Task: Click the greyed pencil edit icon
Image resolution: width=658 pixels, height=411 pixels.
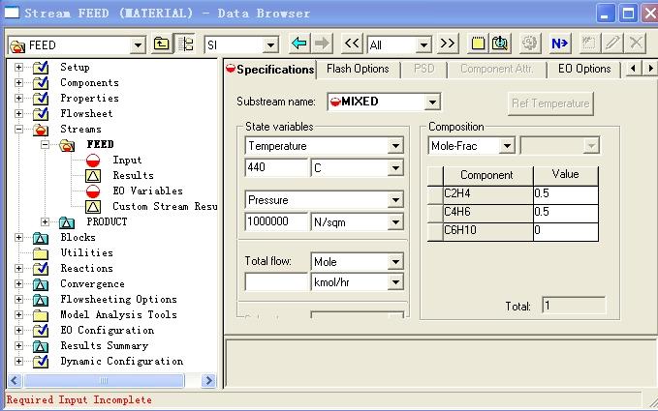Action: pyautogui.click(x=612, y=44)
